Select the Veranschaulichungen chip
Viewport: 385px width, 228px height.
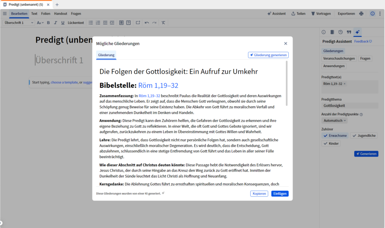[339, 59]
